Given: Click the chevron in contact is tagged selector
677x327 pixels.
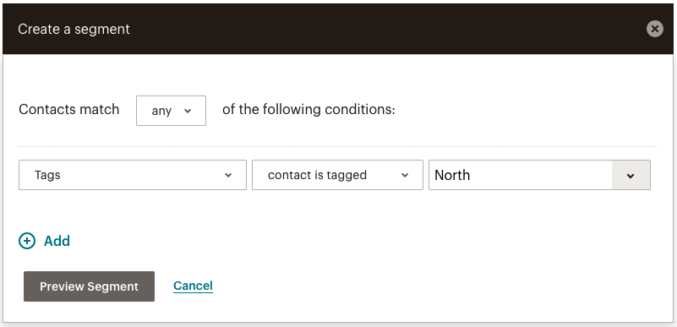Looking at the screenshot, I should tap(405, 175).
